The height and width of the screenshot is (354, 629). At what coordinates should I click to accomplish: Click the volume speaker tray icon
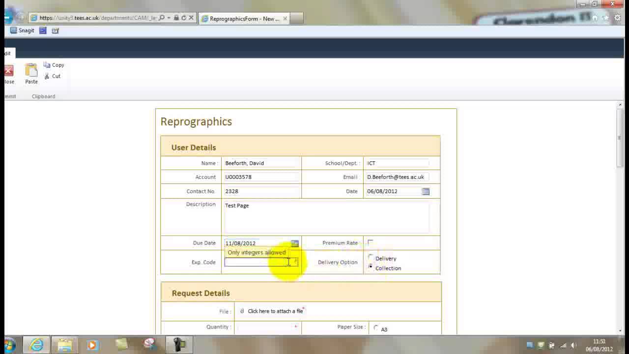(x=573, y=345)
